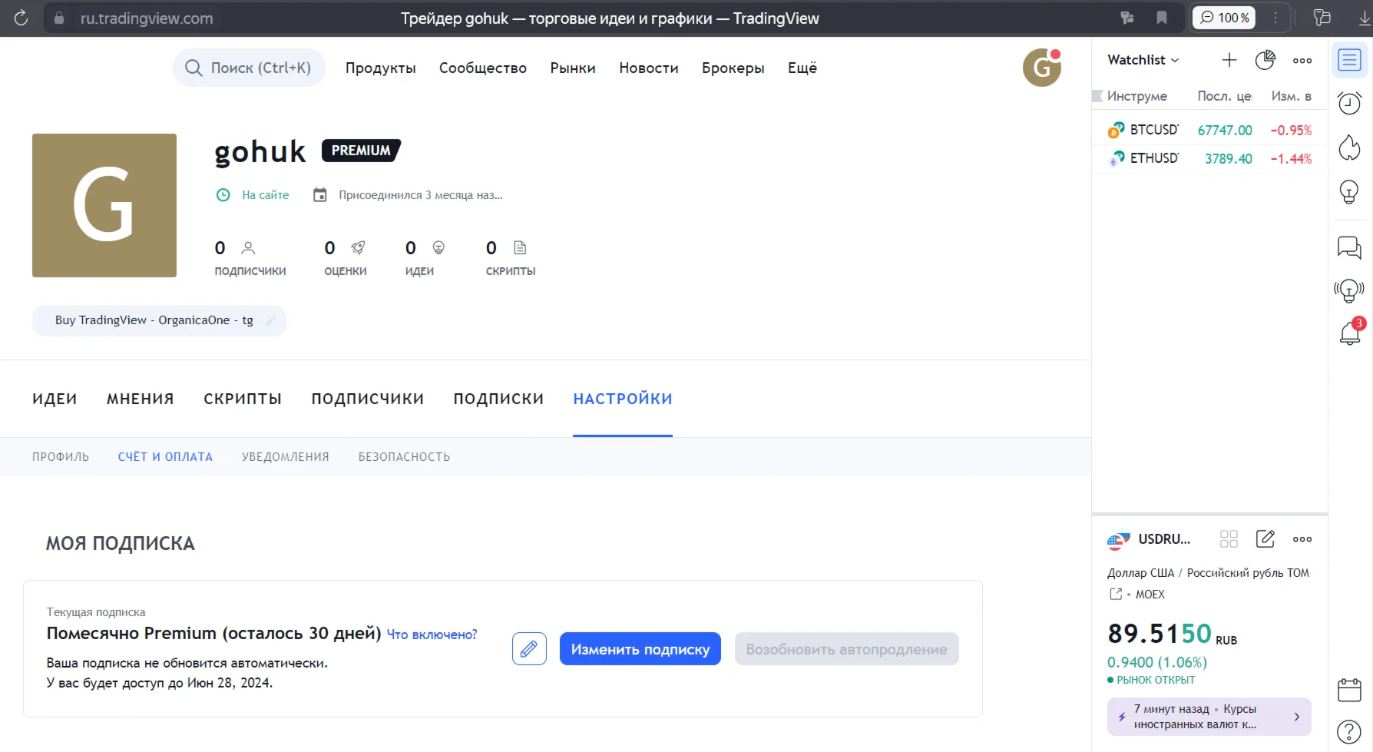The height and width of the screenshot is (752, 1373).
Task: Open the USDRUB symbol note editor
Action: click(x=1265, y=539)
